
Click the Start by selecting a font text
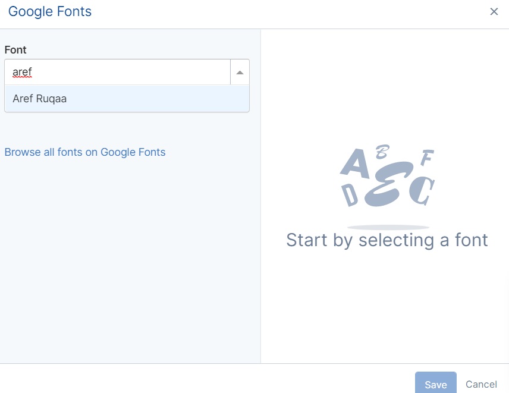click(387, 240)
